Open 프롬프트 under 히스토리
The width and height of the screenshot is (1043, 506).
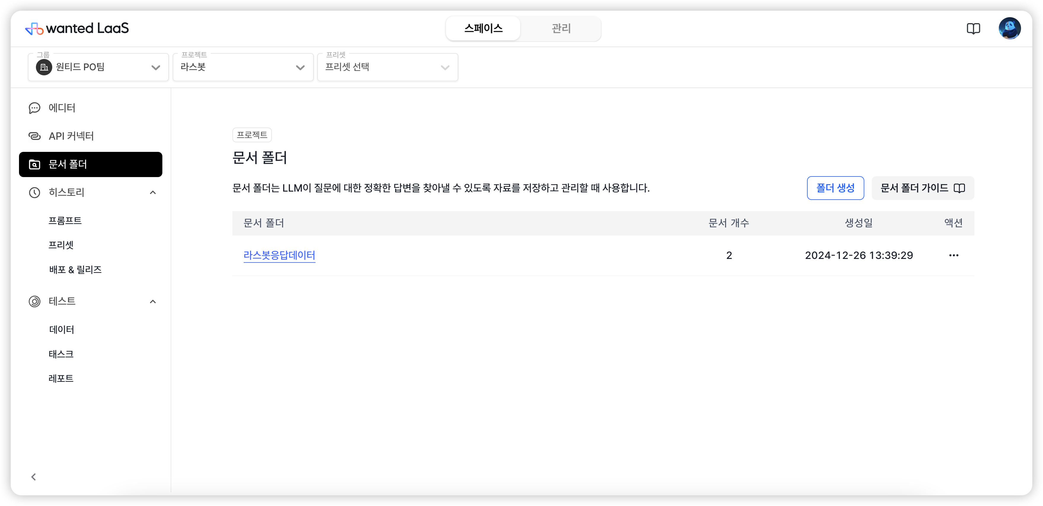65,220
